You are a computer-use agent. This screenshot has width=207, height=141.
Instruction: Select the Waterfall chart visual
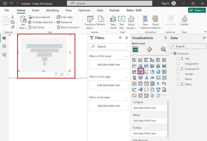tap(134, 72)
